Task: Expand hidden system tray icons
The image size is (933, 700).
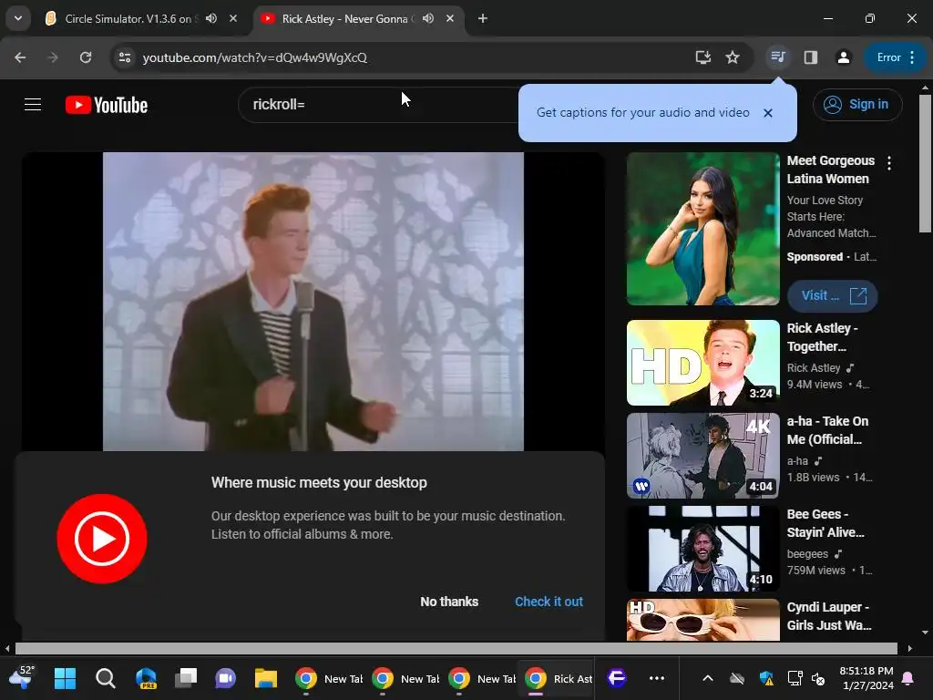Action: coord(707,678)
